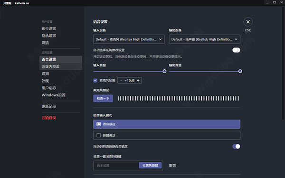285x178 pixels.
Task: Toggle 自动选择系统推荐设置 switch
Action: coord(236,50)
